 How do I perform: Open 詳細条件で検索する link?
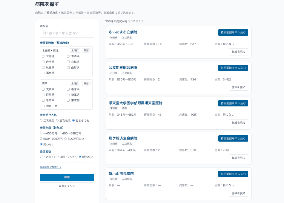click(x=51, y=167)
